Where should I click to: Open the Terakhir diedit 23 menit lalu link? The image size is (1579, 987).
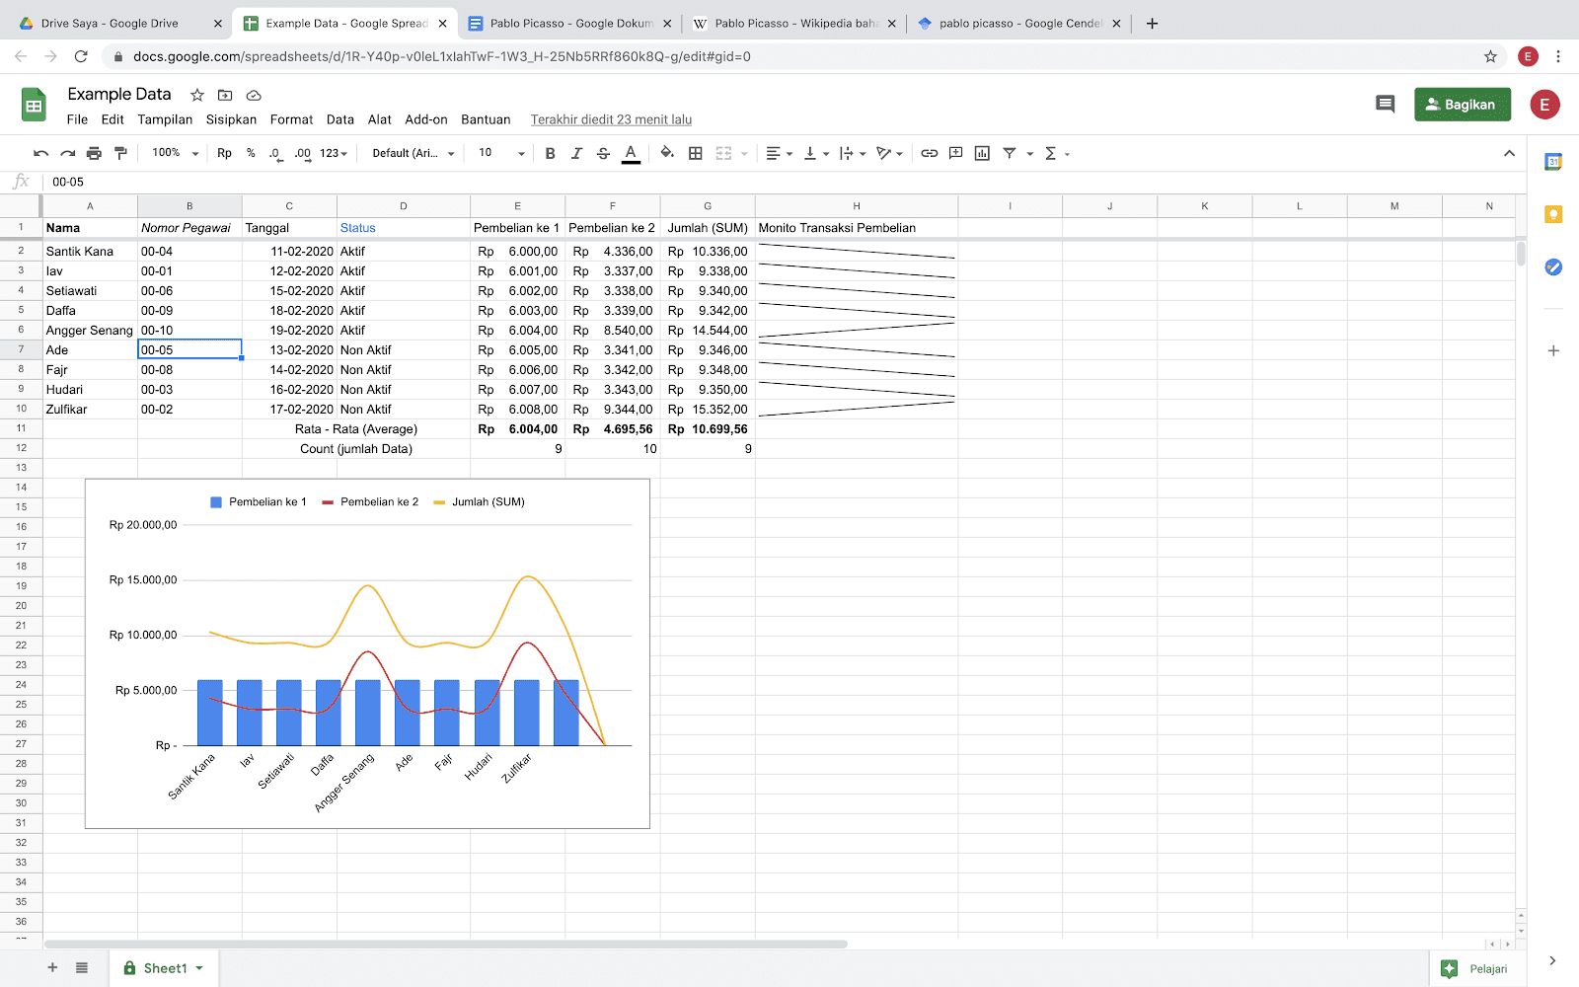point(611,119)
